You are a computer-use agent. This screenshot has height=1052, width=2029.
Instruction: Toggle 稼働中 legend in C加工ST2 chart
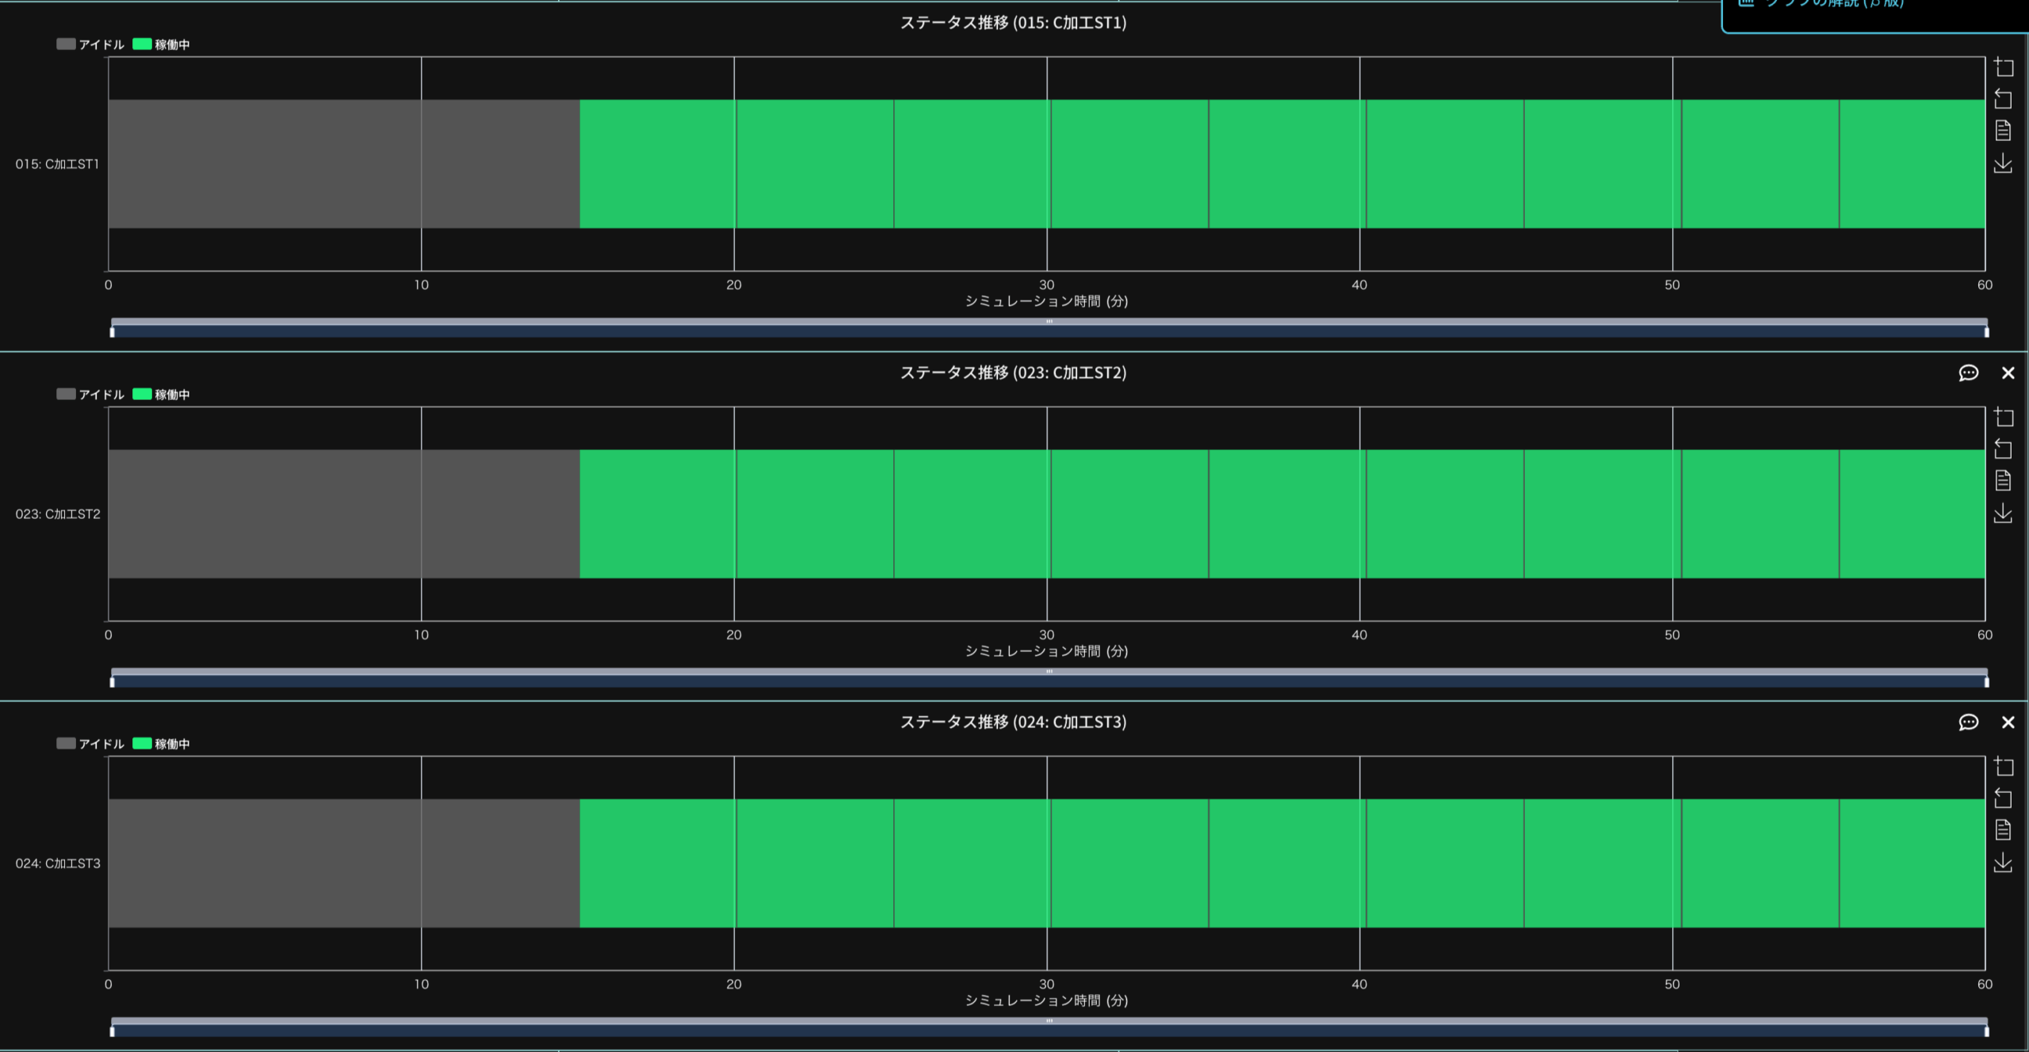pyautogui.click(x=162, y=394)
